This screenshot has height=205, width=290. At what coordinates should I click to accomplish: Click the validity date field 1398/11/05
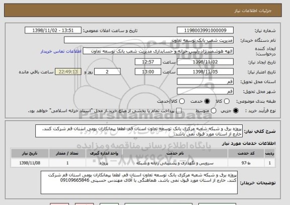(205, 72)
